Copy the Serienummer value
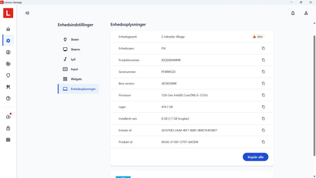316x178 pixels. (263, 72)
